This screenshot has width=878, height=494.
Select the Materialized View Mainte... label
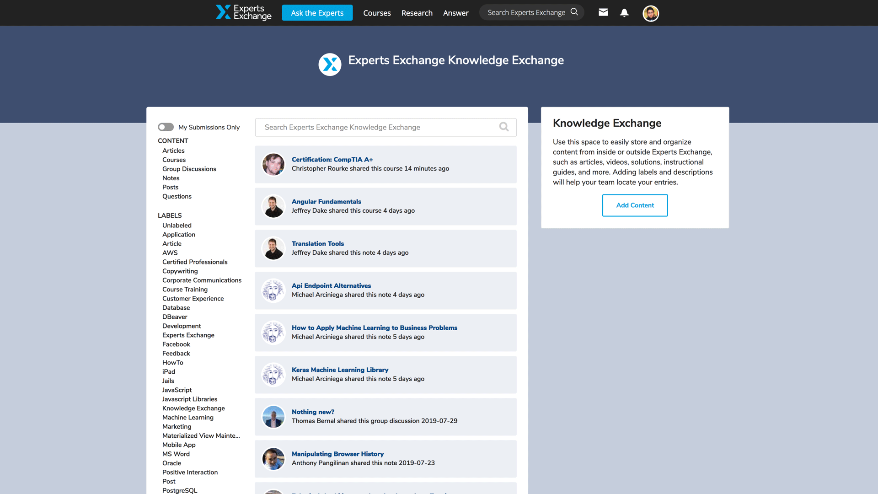201,436
